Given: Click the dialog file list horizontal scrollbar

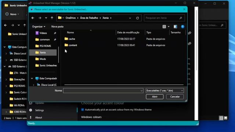Looking at the screenshot, I should (124, 85).
